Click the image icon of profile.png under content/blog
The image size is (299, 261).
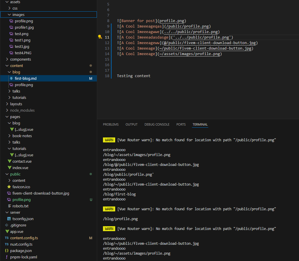11,85
